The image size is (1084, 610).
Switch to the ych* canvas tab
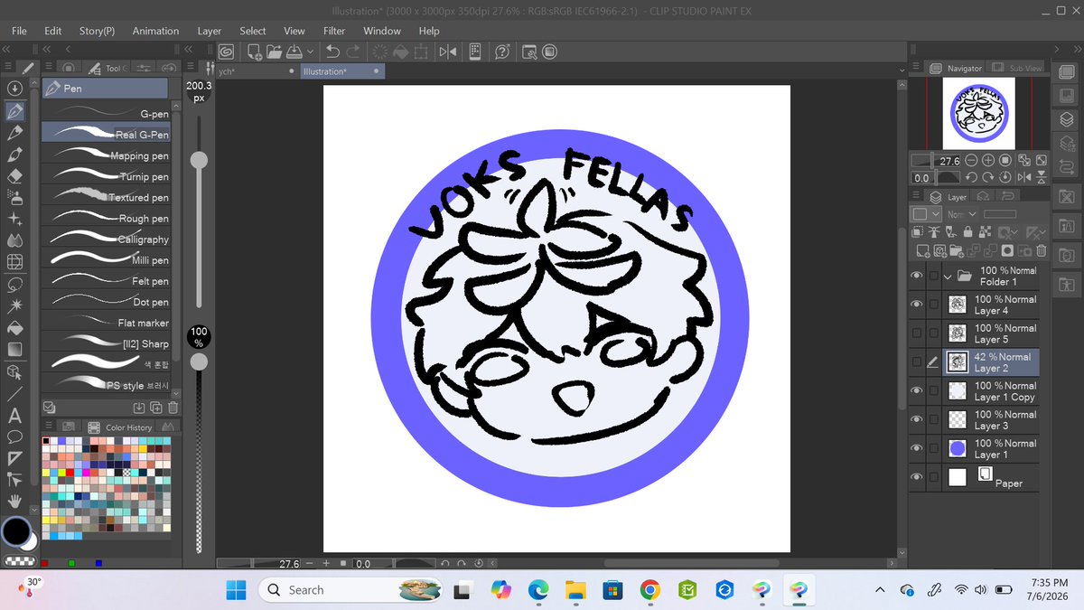click(x=257, y=70)
